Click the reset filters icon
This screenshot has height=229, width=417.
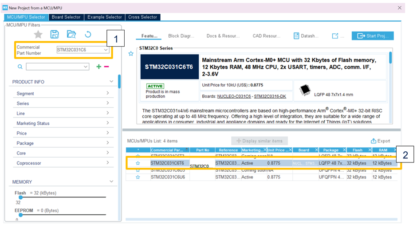tap(88, 34)
